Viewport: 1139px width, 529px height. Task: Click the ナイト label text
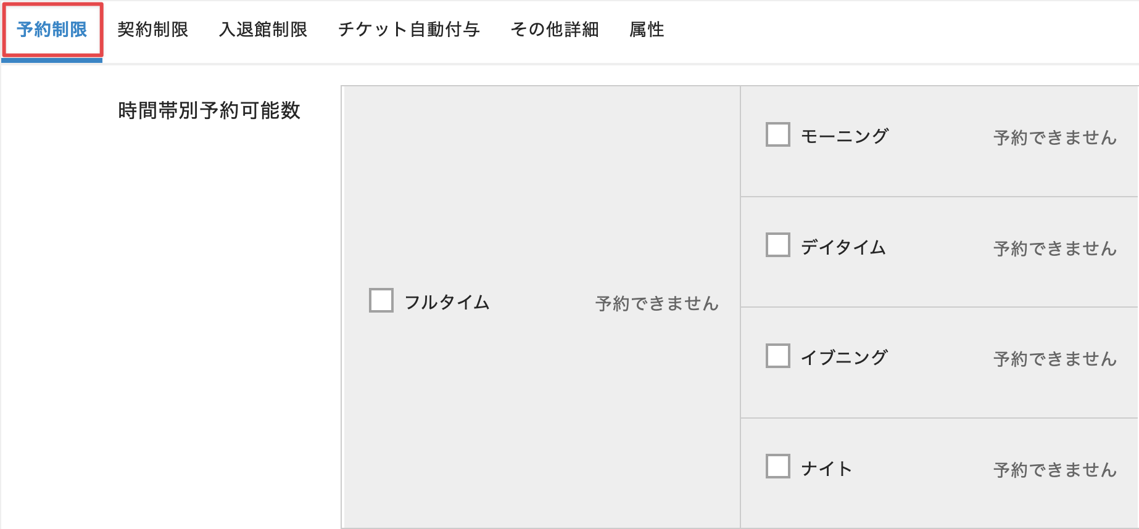coord(826,469)
